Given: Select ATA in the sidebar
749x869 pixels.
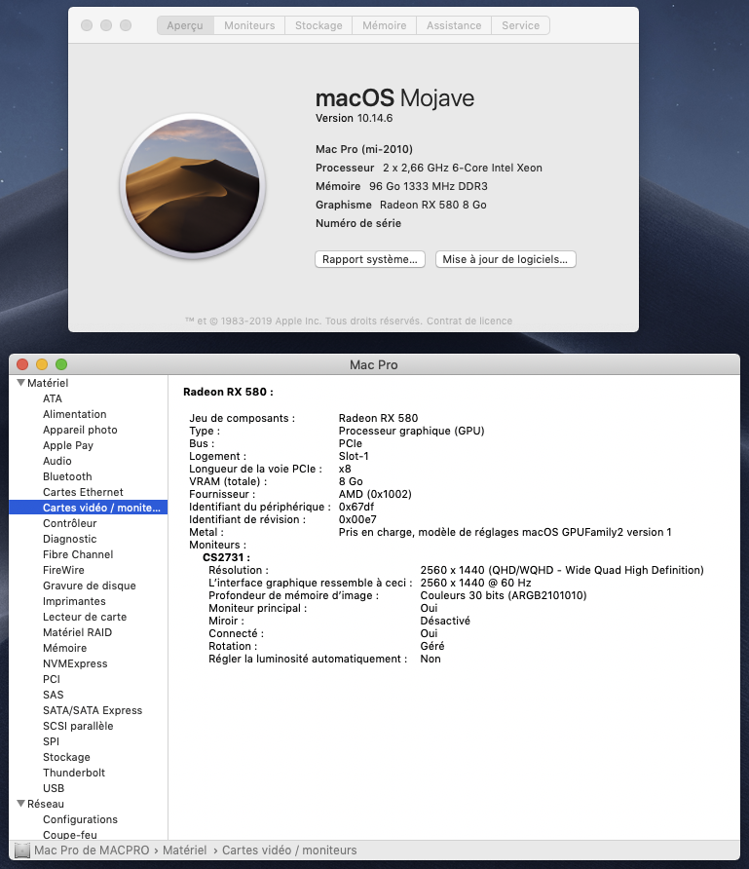Looking at the screenshot, I should [53, 398].
